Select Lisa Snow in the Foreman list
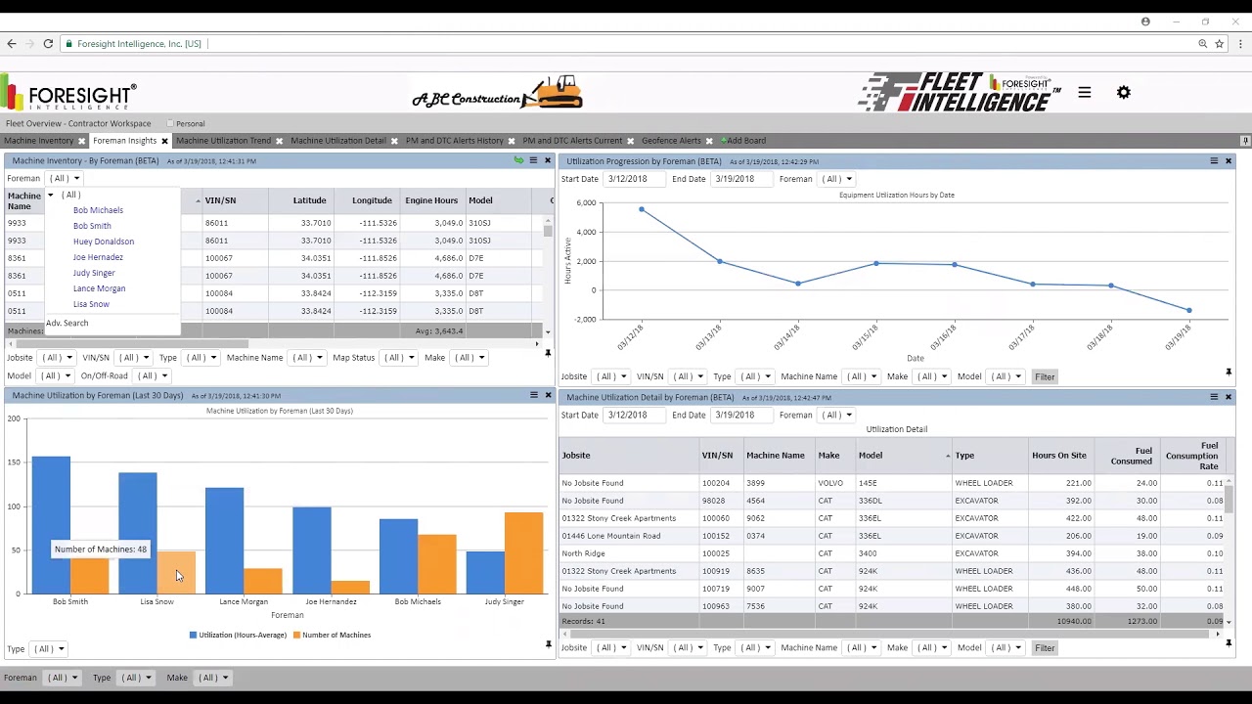This screenshot has height=704, width=1252. (91, 304)
